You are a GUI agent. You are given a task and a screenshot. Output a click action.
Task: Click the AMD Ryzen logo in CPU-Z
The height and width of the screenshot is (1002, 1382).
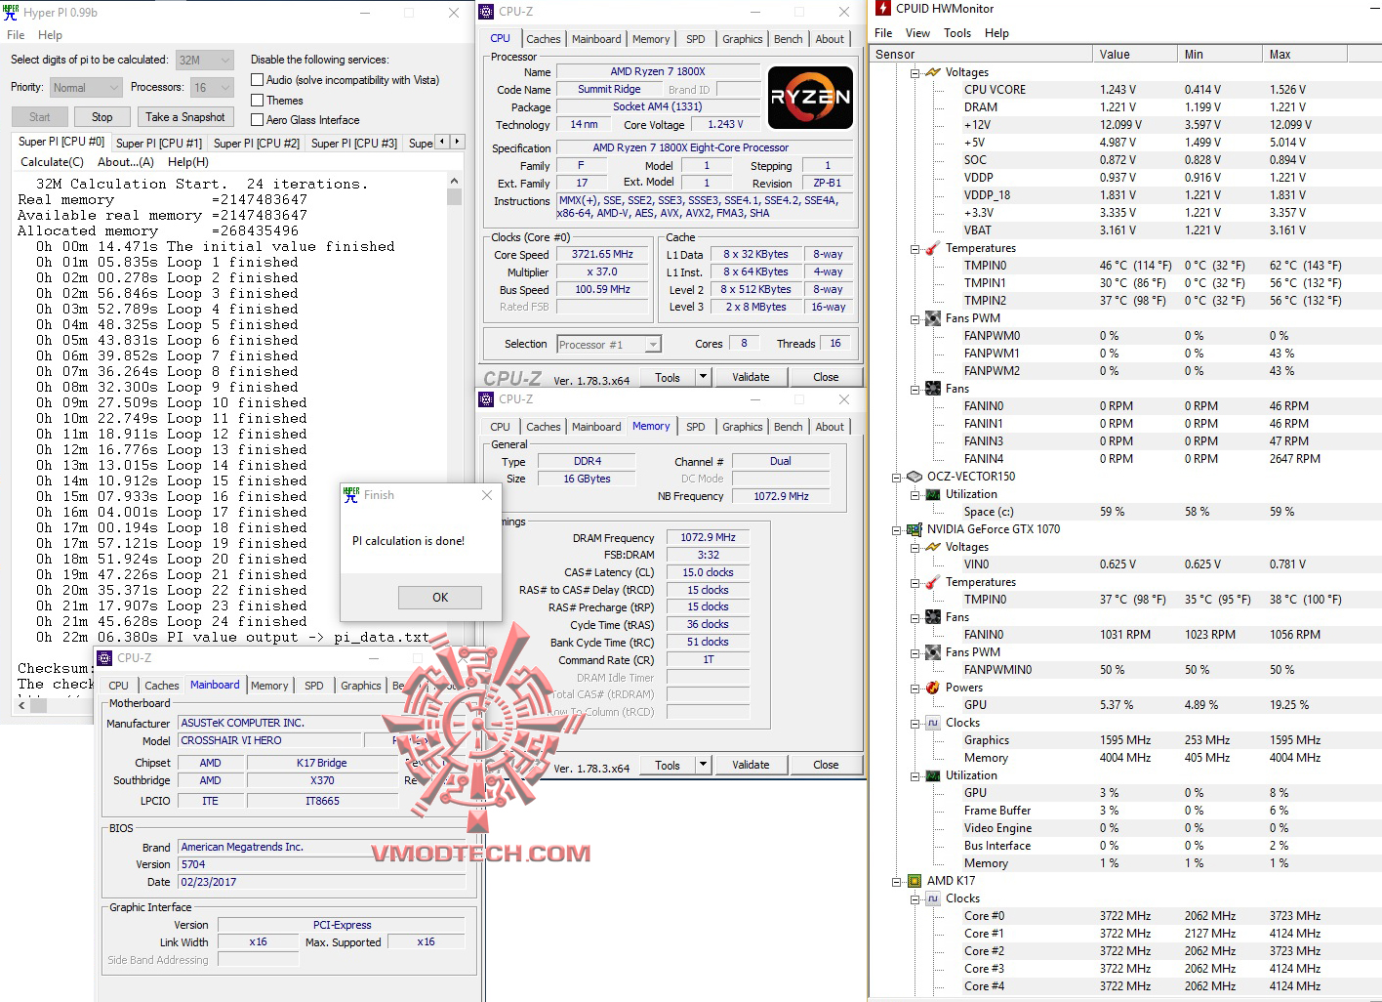[810, 97]
